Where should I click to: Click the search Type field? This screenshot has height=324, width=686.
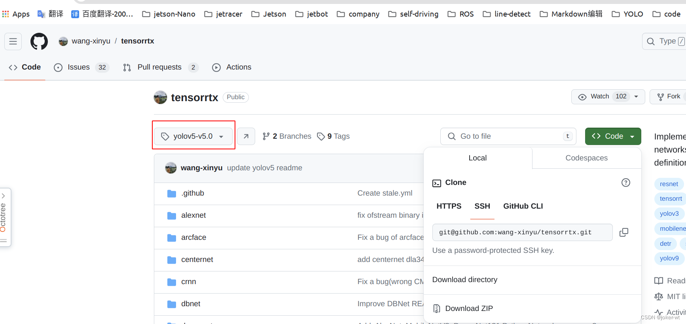(x=664, y=41)
